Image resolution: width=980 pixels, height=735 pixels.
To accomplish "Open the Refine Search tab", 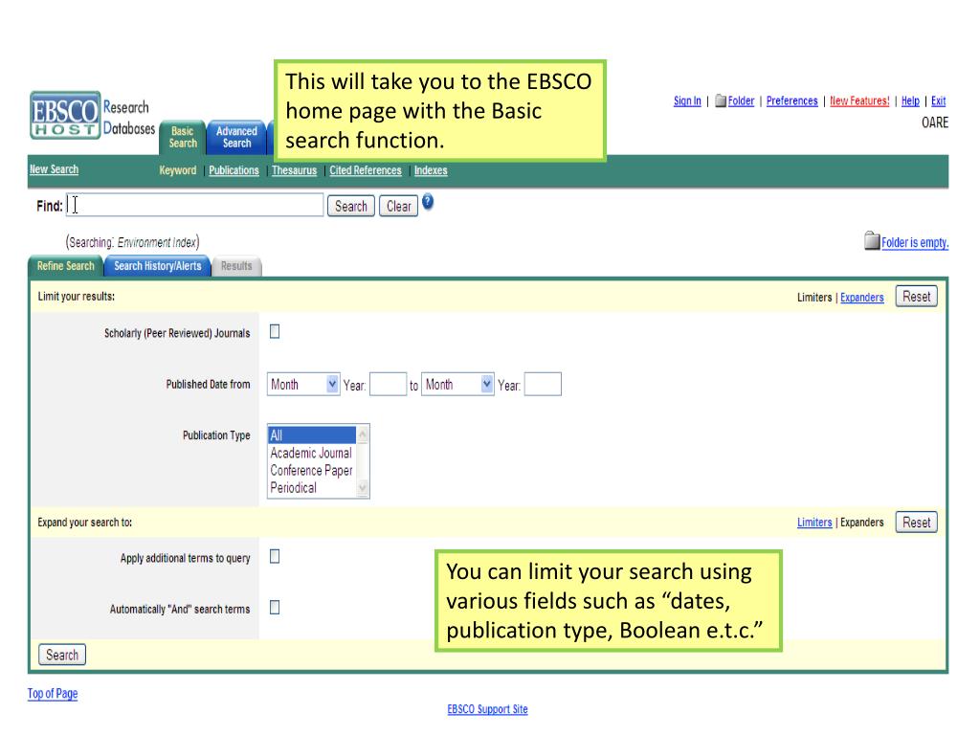I will click(x=66, y=266).
